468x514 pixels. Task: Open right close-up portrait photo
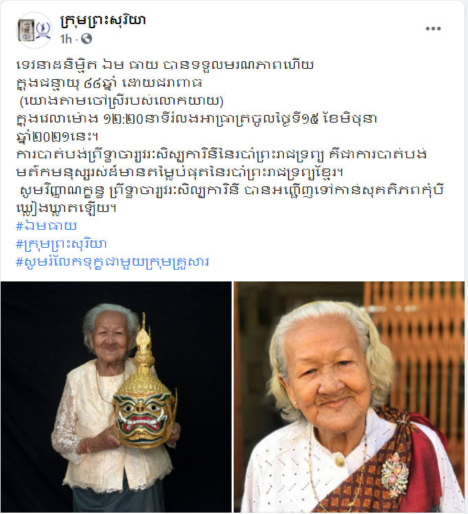(349, 396)
